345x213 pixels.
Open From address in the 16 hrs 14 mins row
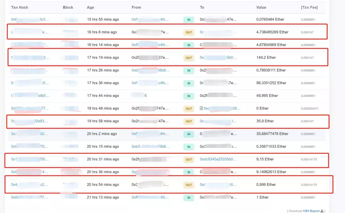point(150,45)
